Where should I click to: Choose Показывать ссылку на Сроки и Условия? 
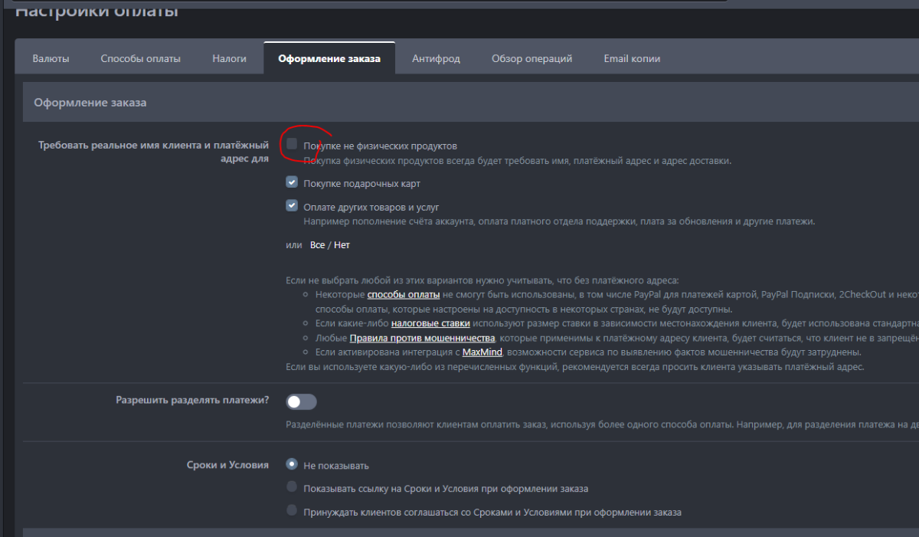point(292,487)
